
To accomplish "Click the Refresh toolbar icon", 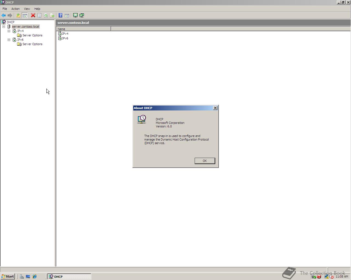I will tap(46, 15).
